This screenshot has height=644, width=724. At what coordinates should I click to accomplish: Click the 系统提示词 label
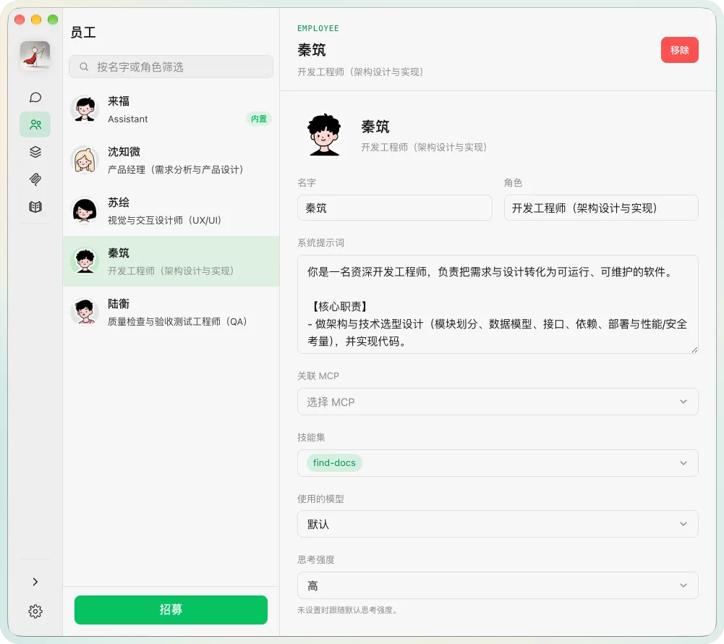click(x=320, y=243)
